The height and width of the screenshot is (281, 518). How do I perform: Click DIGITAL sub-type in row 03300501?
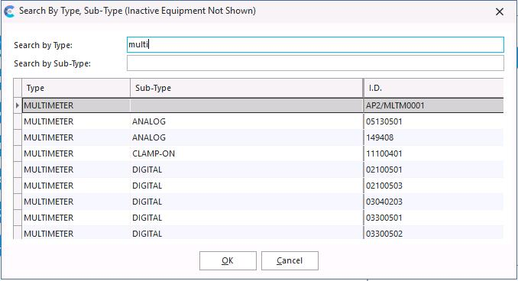click(247, 218)
